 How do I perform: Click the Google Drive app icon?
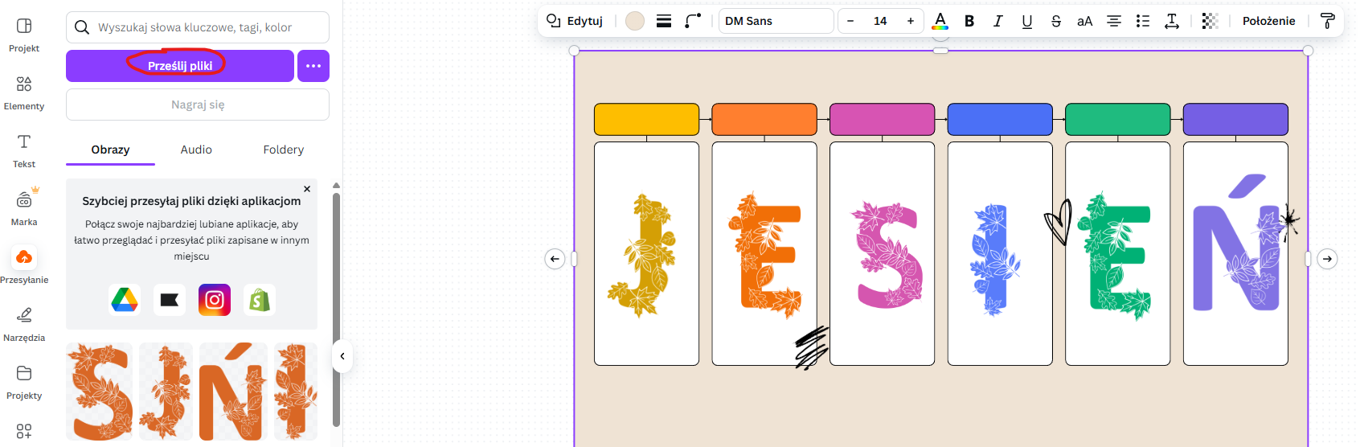[x=125, y=300]
